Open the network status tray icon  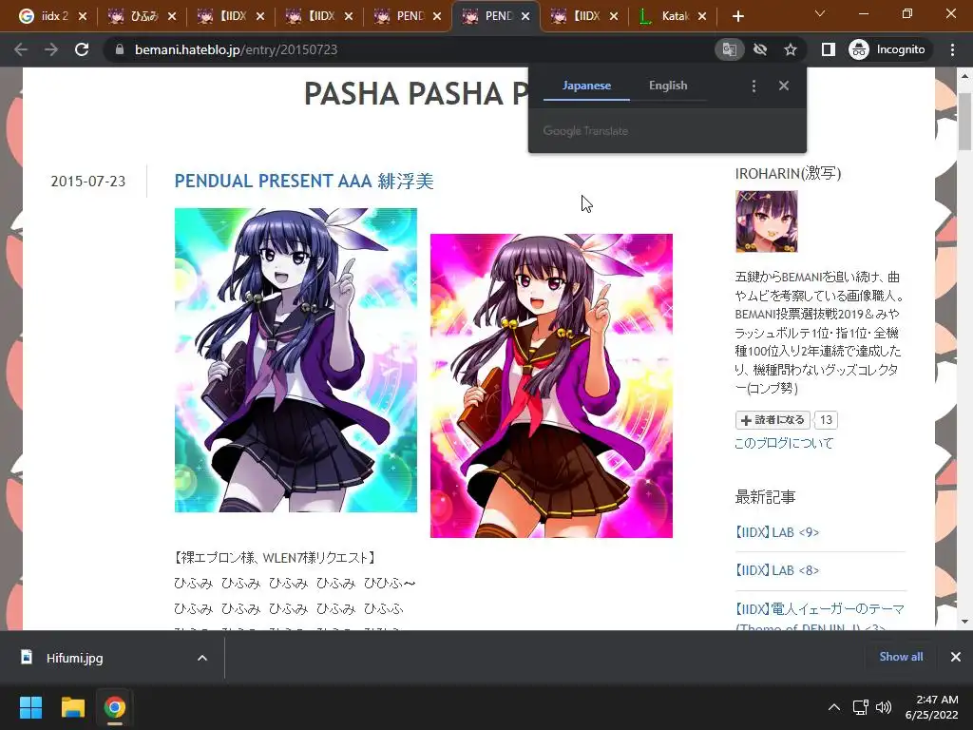pos(861,707)
